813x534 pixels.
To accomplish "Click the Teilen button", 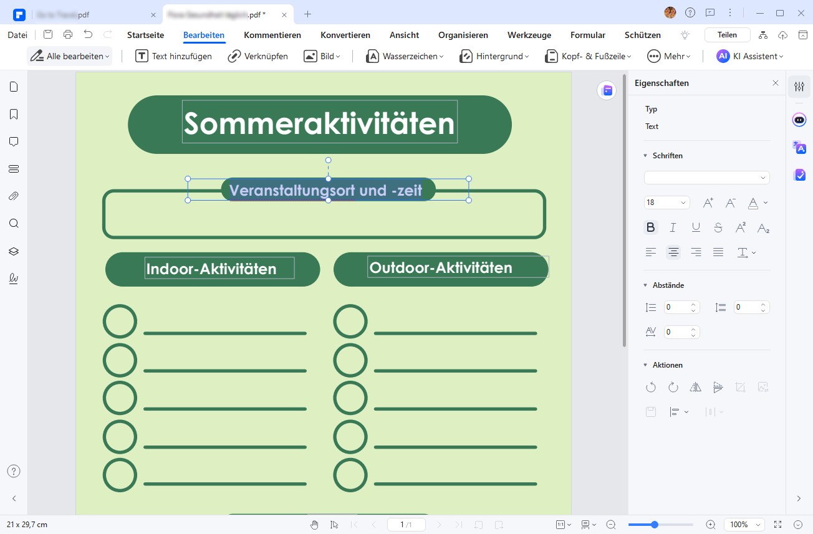I will 727,35.
